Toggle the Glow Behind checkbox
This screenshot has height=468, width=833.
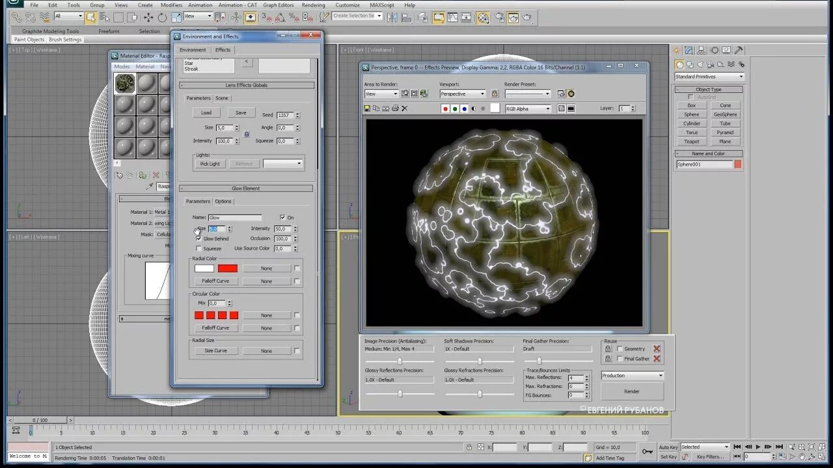click(199, 239)
